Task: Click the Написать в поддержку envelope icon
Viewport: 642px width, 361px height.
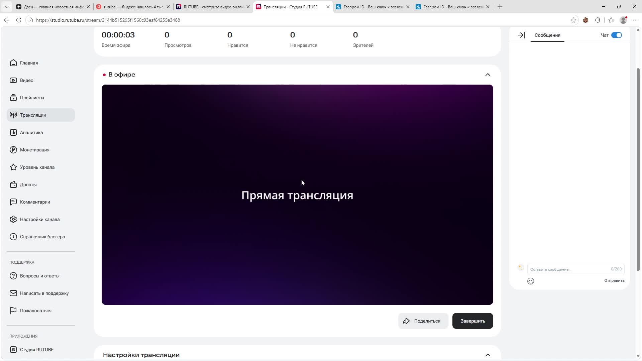Action: coord(13,293)
